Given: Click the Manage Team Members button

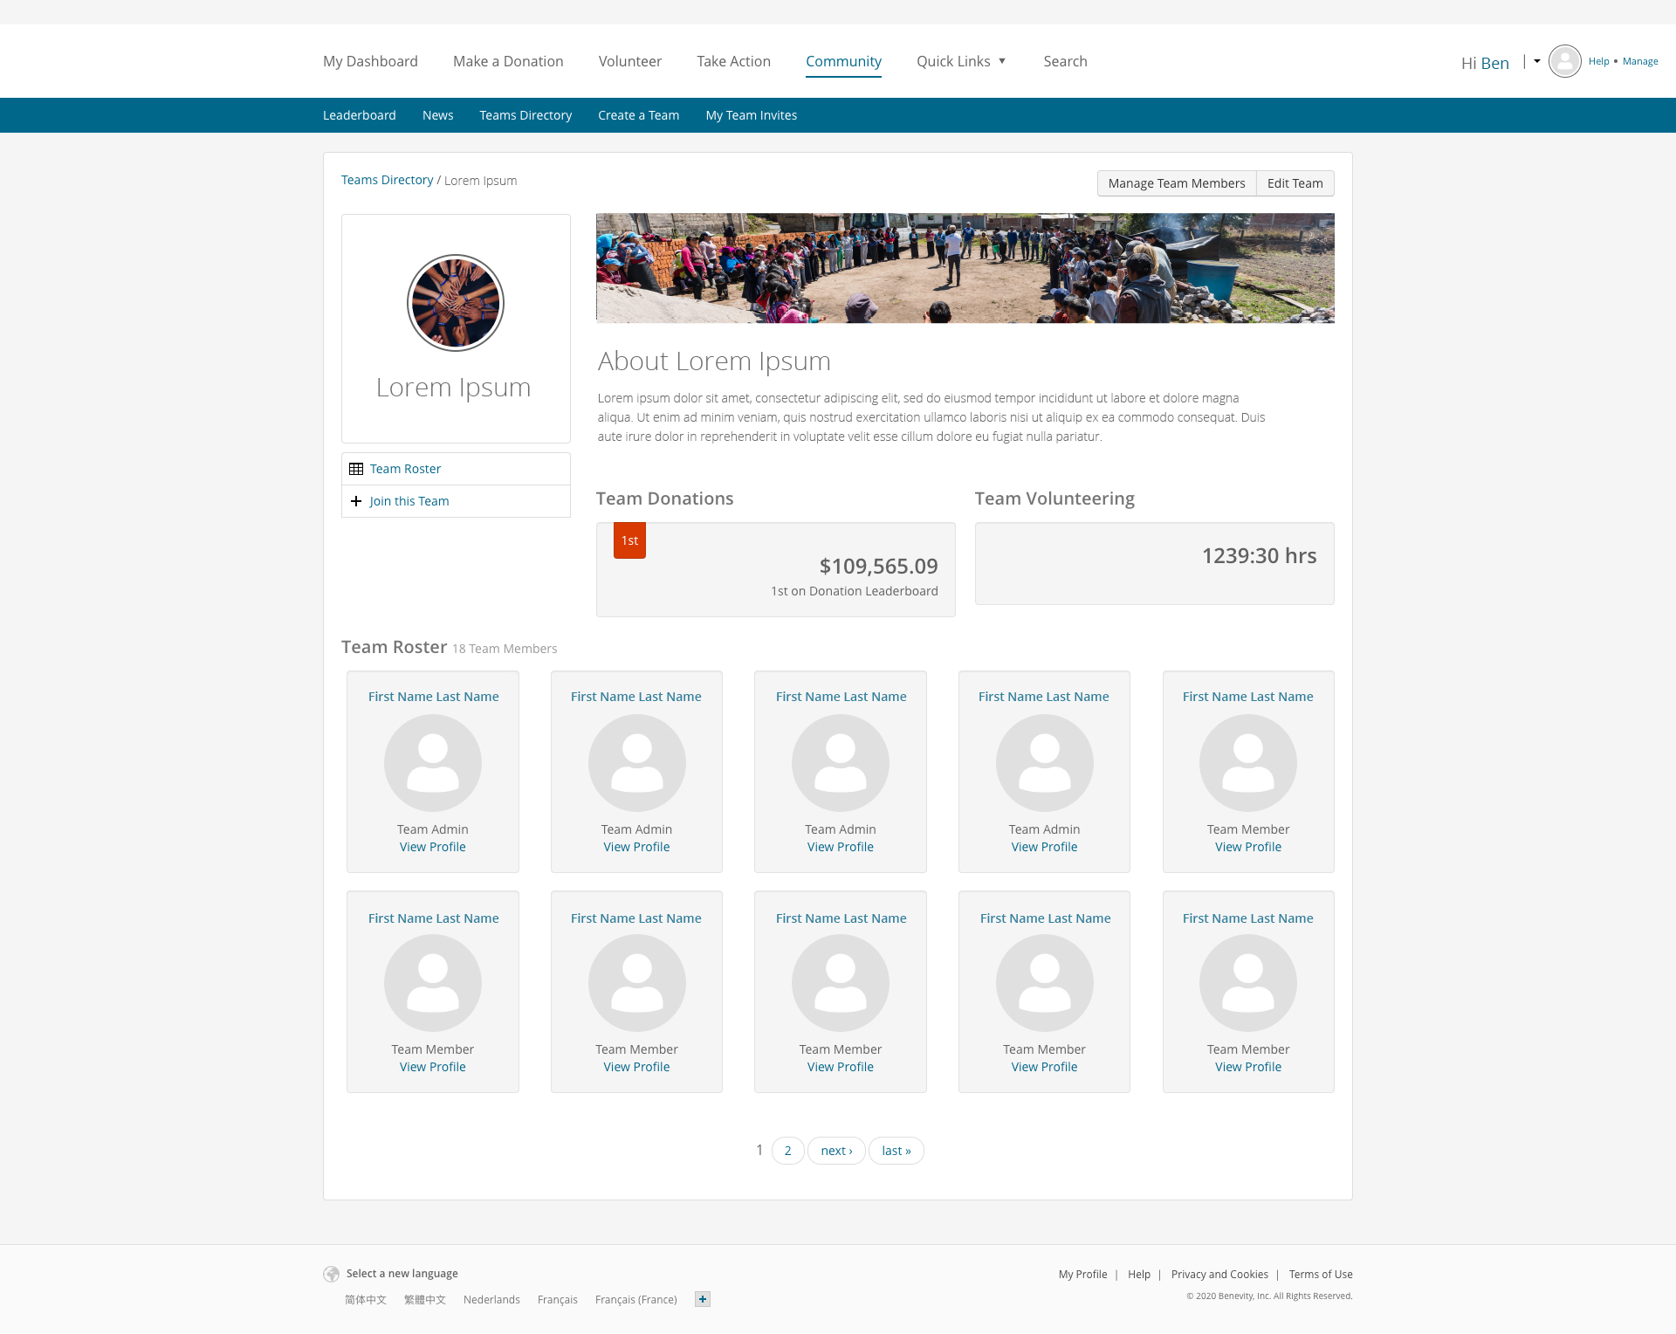Looking at the screenshot, I should (x=1177, y=183).
